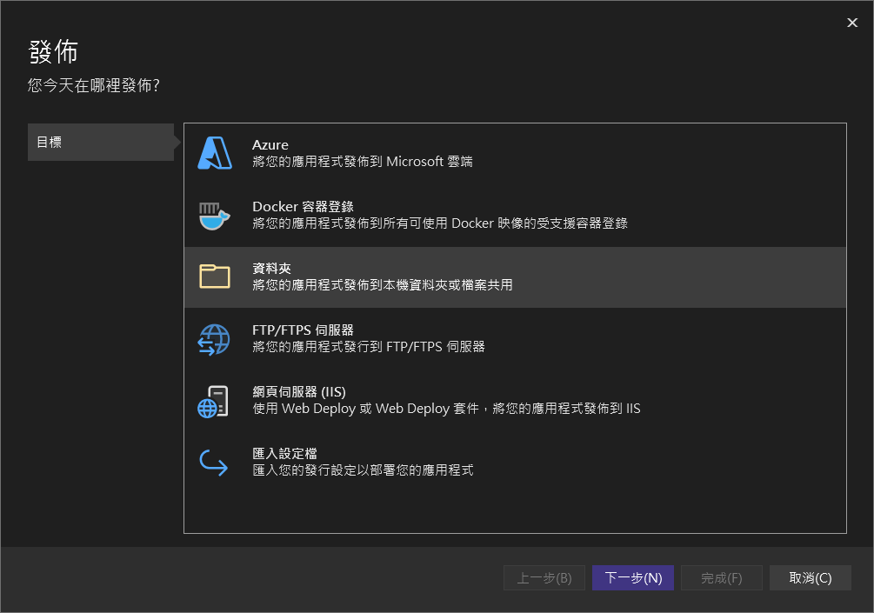This screenshot has width=874, height=613.
Task: Click the description 將您的應用程式發佈到 Microsoft 雲端
Action: coord(363,162)
